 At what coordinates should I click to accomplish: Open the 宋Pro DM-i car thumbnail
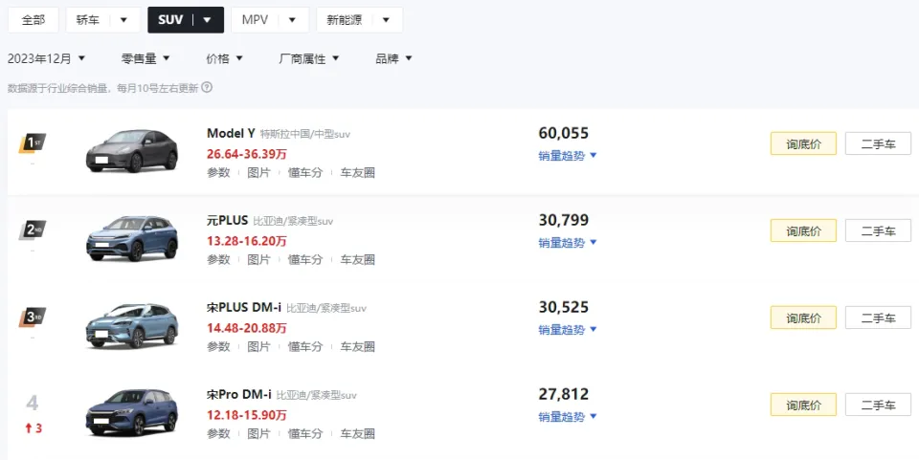click(x=131, y=412)
